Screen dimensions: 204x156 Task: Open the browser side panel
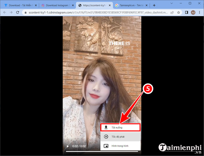click(187, 12)
